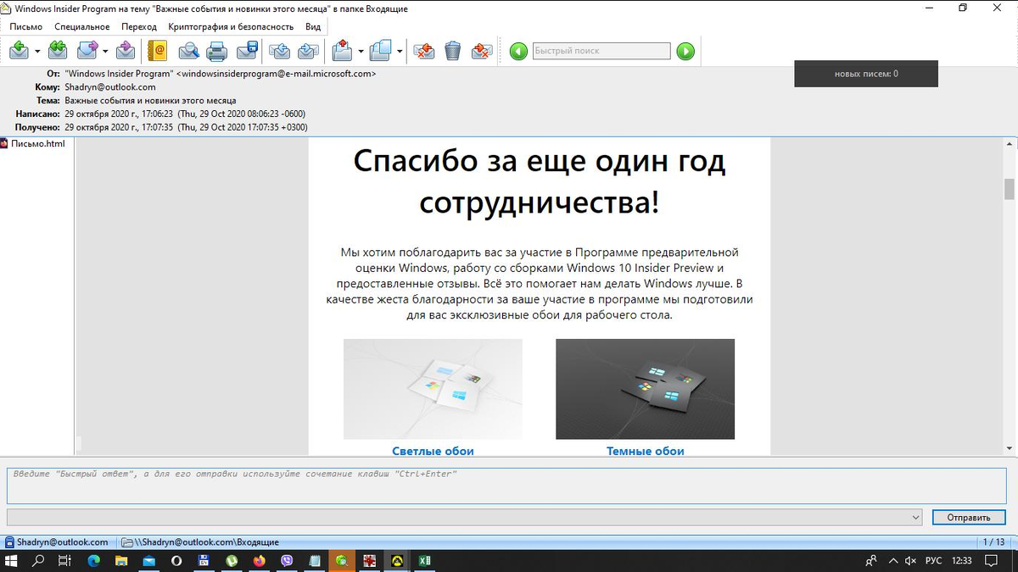Open the Письмо menu

(26, 26)
